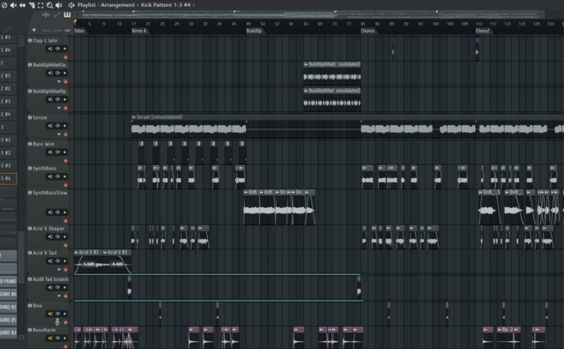Click Kick Pattern 1-3 #4 in breadcrumb
The image size is (564, 349).
click(166, 5)
